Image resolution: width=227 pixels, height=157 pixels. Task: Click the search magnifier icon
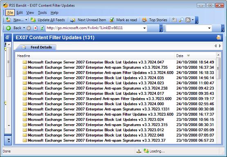pos(181,20)
